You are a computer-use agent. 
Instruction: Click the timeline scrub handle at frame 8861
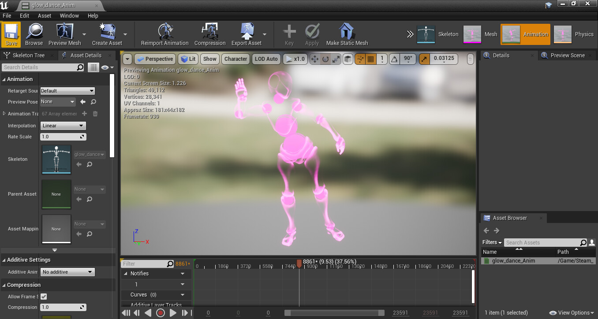[299, 263]
